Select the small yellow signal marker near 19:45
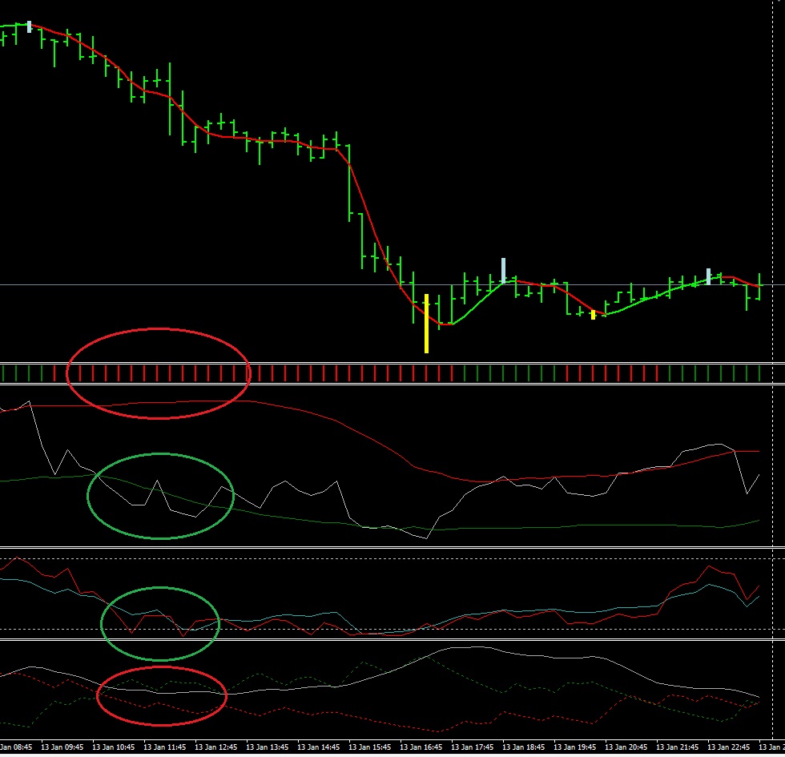The width and height of the screenshot is (785, 757). [x=594, y=315]
